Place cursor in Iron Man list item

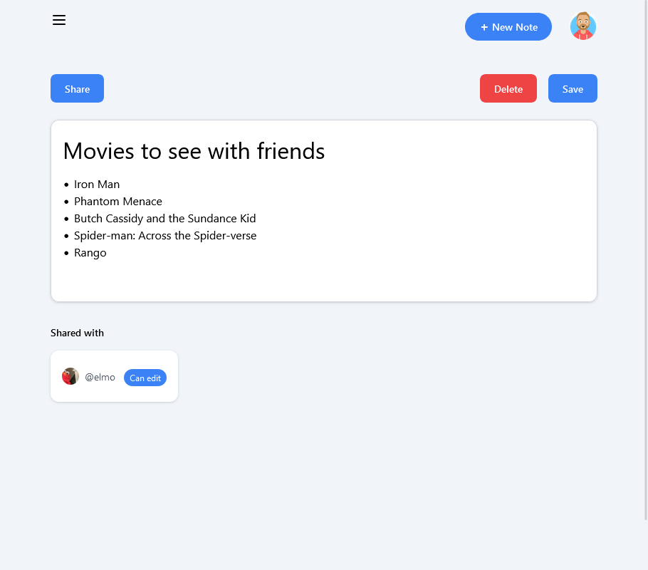pos(97,185)
